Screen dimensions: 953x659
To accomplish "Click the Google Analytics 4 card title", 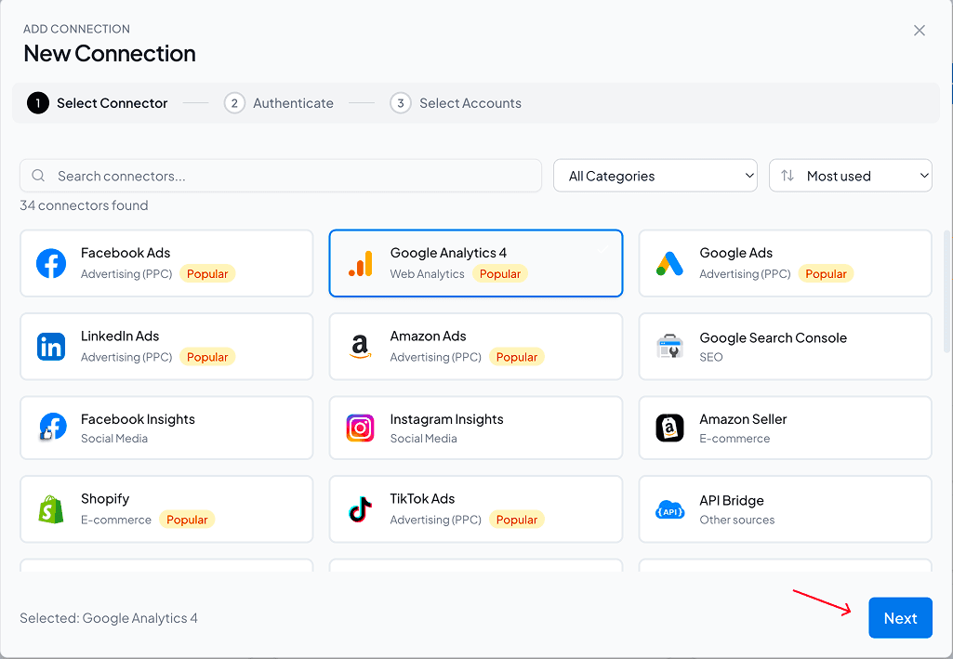I will tap(448, 253).
